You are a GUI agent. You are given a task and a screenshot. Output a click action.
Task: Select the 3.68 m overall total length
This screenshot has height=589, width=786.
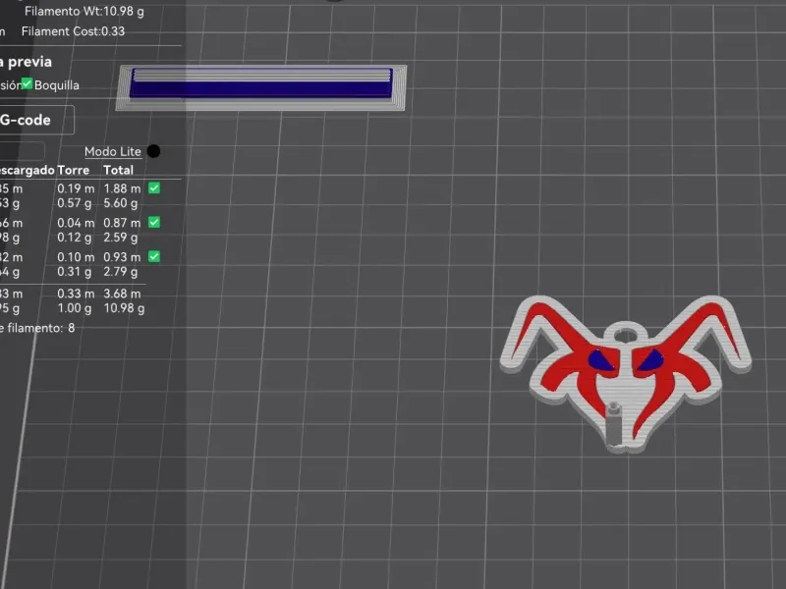[x=122, y=294]
